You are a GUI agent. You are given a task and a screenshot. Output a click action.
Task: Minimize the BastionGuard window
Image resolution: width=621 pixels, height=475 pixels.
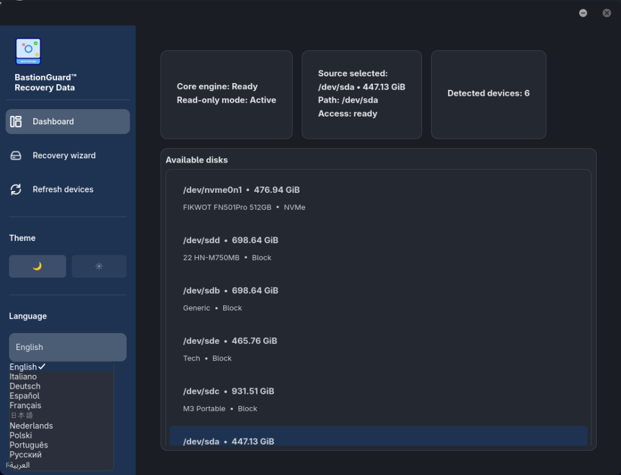[583, 13]
